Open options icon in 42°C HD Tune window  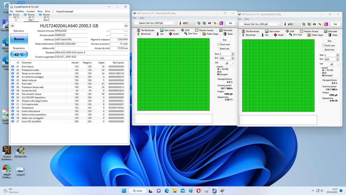[215, 23]
